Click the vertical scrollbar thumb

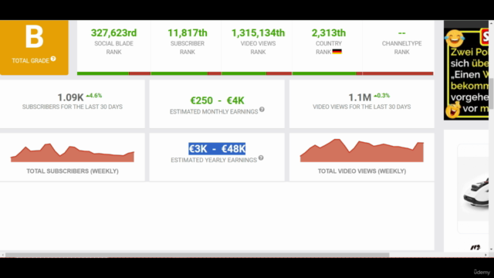(491, 93)
